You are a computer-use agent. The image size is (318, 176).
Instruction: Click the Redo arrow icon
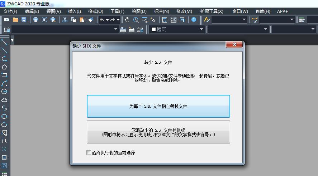113,20
